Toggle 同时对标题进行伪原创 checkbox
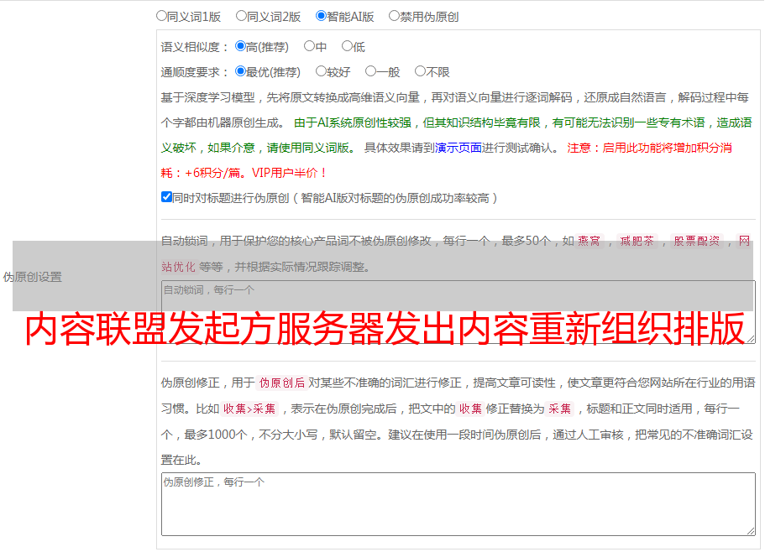The width and height of the screenshot is (765, 552). (x=166, y=197)
